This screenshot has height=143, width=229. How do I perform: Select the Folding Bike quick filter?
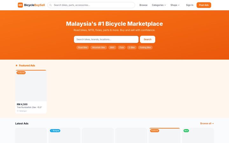pyautogui.click(x=145, y=47)
